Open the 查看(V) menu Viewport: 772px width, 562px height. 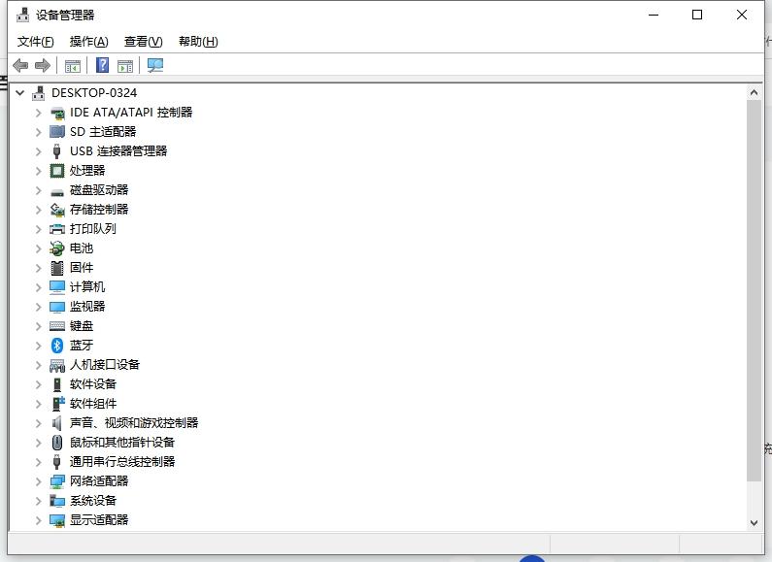[x=143, y=42]
